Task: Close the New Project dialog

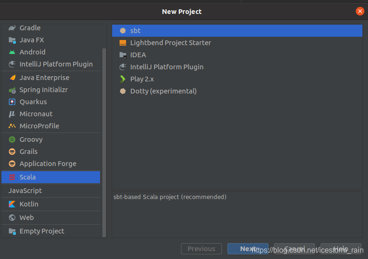Action: coord(360,11)
